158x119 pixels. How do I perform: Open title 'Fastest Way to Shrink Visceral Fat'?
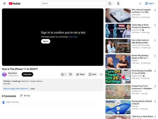(141, 26)
